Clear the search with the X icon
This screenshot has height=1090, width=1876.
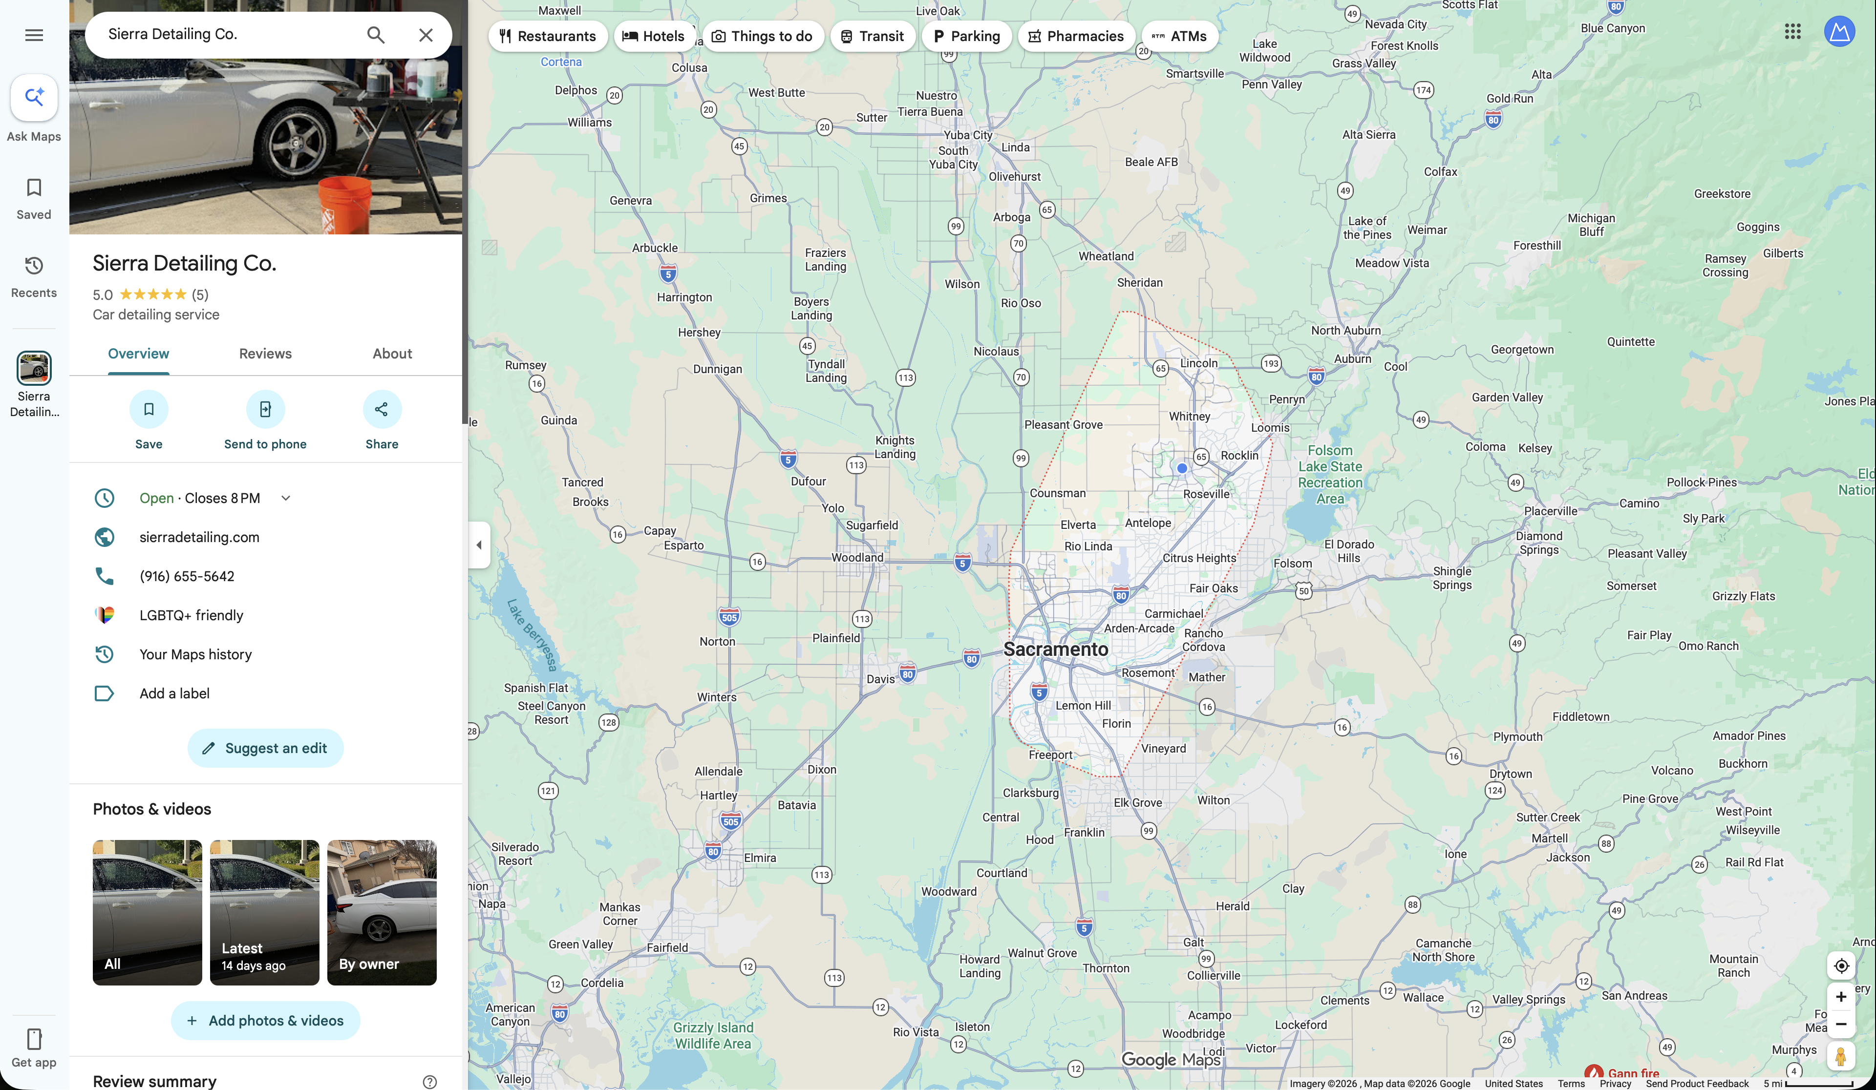point(426,35)
